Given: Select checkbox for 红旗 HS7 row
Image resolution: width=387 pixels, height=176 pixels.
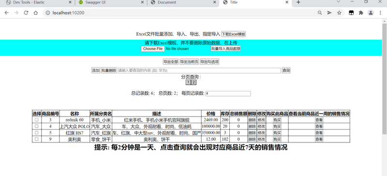Looking at the screenshot, I should click(x=37, y=132).
